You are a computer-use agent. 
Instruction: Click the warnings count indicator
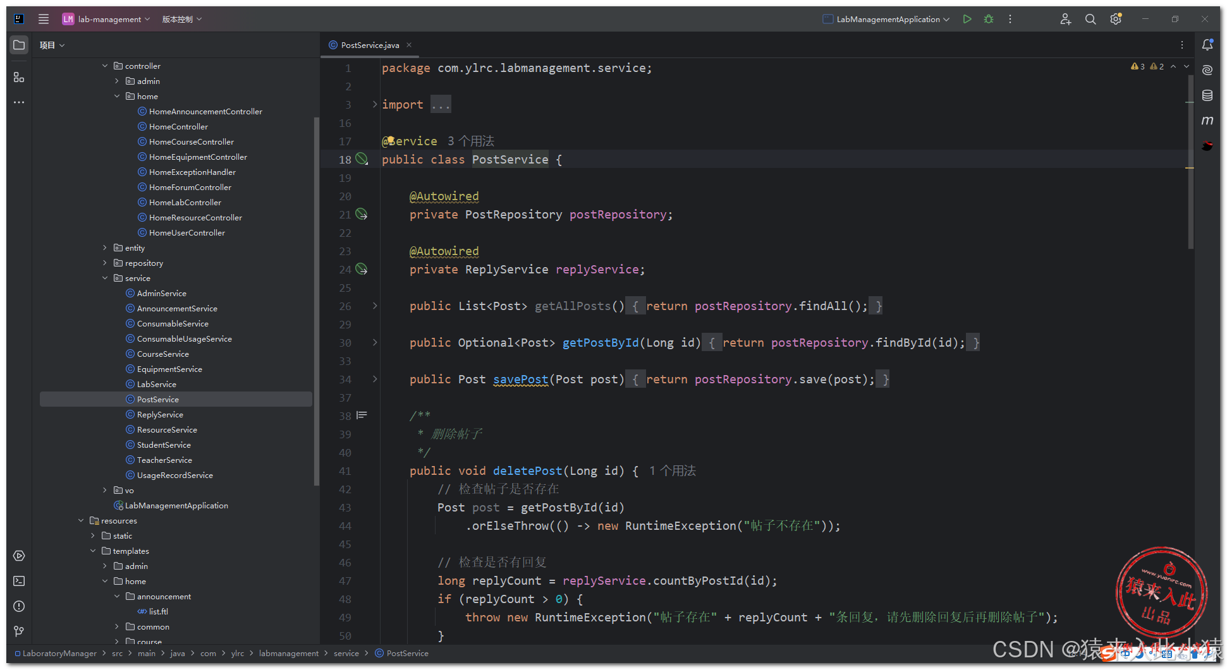click(1138, 66)
